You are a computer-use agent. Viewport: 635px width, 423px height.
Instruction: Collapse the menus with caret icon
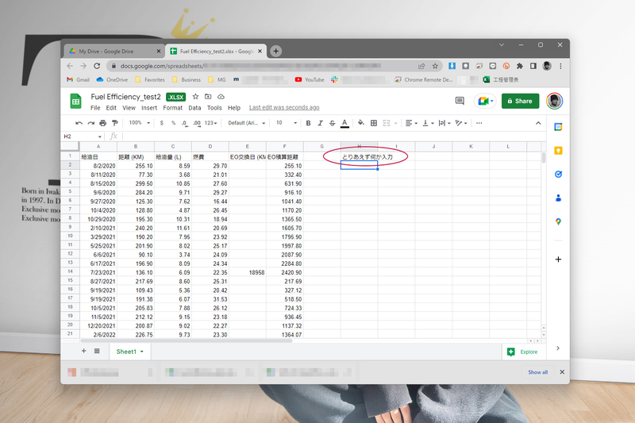[538, 123]
